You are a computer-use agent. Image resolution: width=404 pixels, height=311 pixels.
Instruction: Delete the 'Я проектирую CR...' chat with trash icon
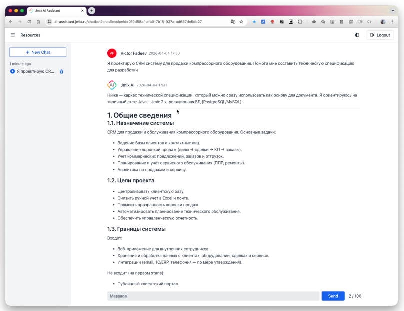pyautogui.click(x=61, y=72)
